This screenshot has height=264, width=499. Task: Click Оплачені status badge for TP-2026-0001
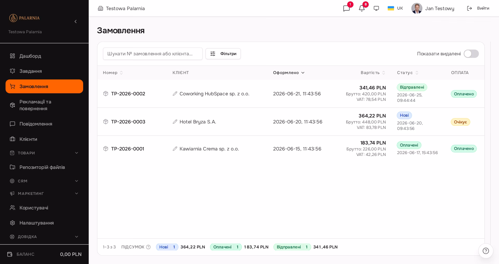(x=409, y=145)
